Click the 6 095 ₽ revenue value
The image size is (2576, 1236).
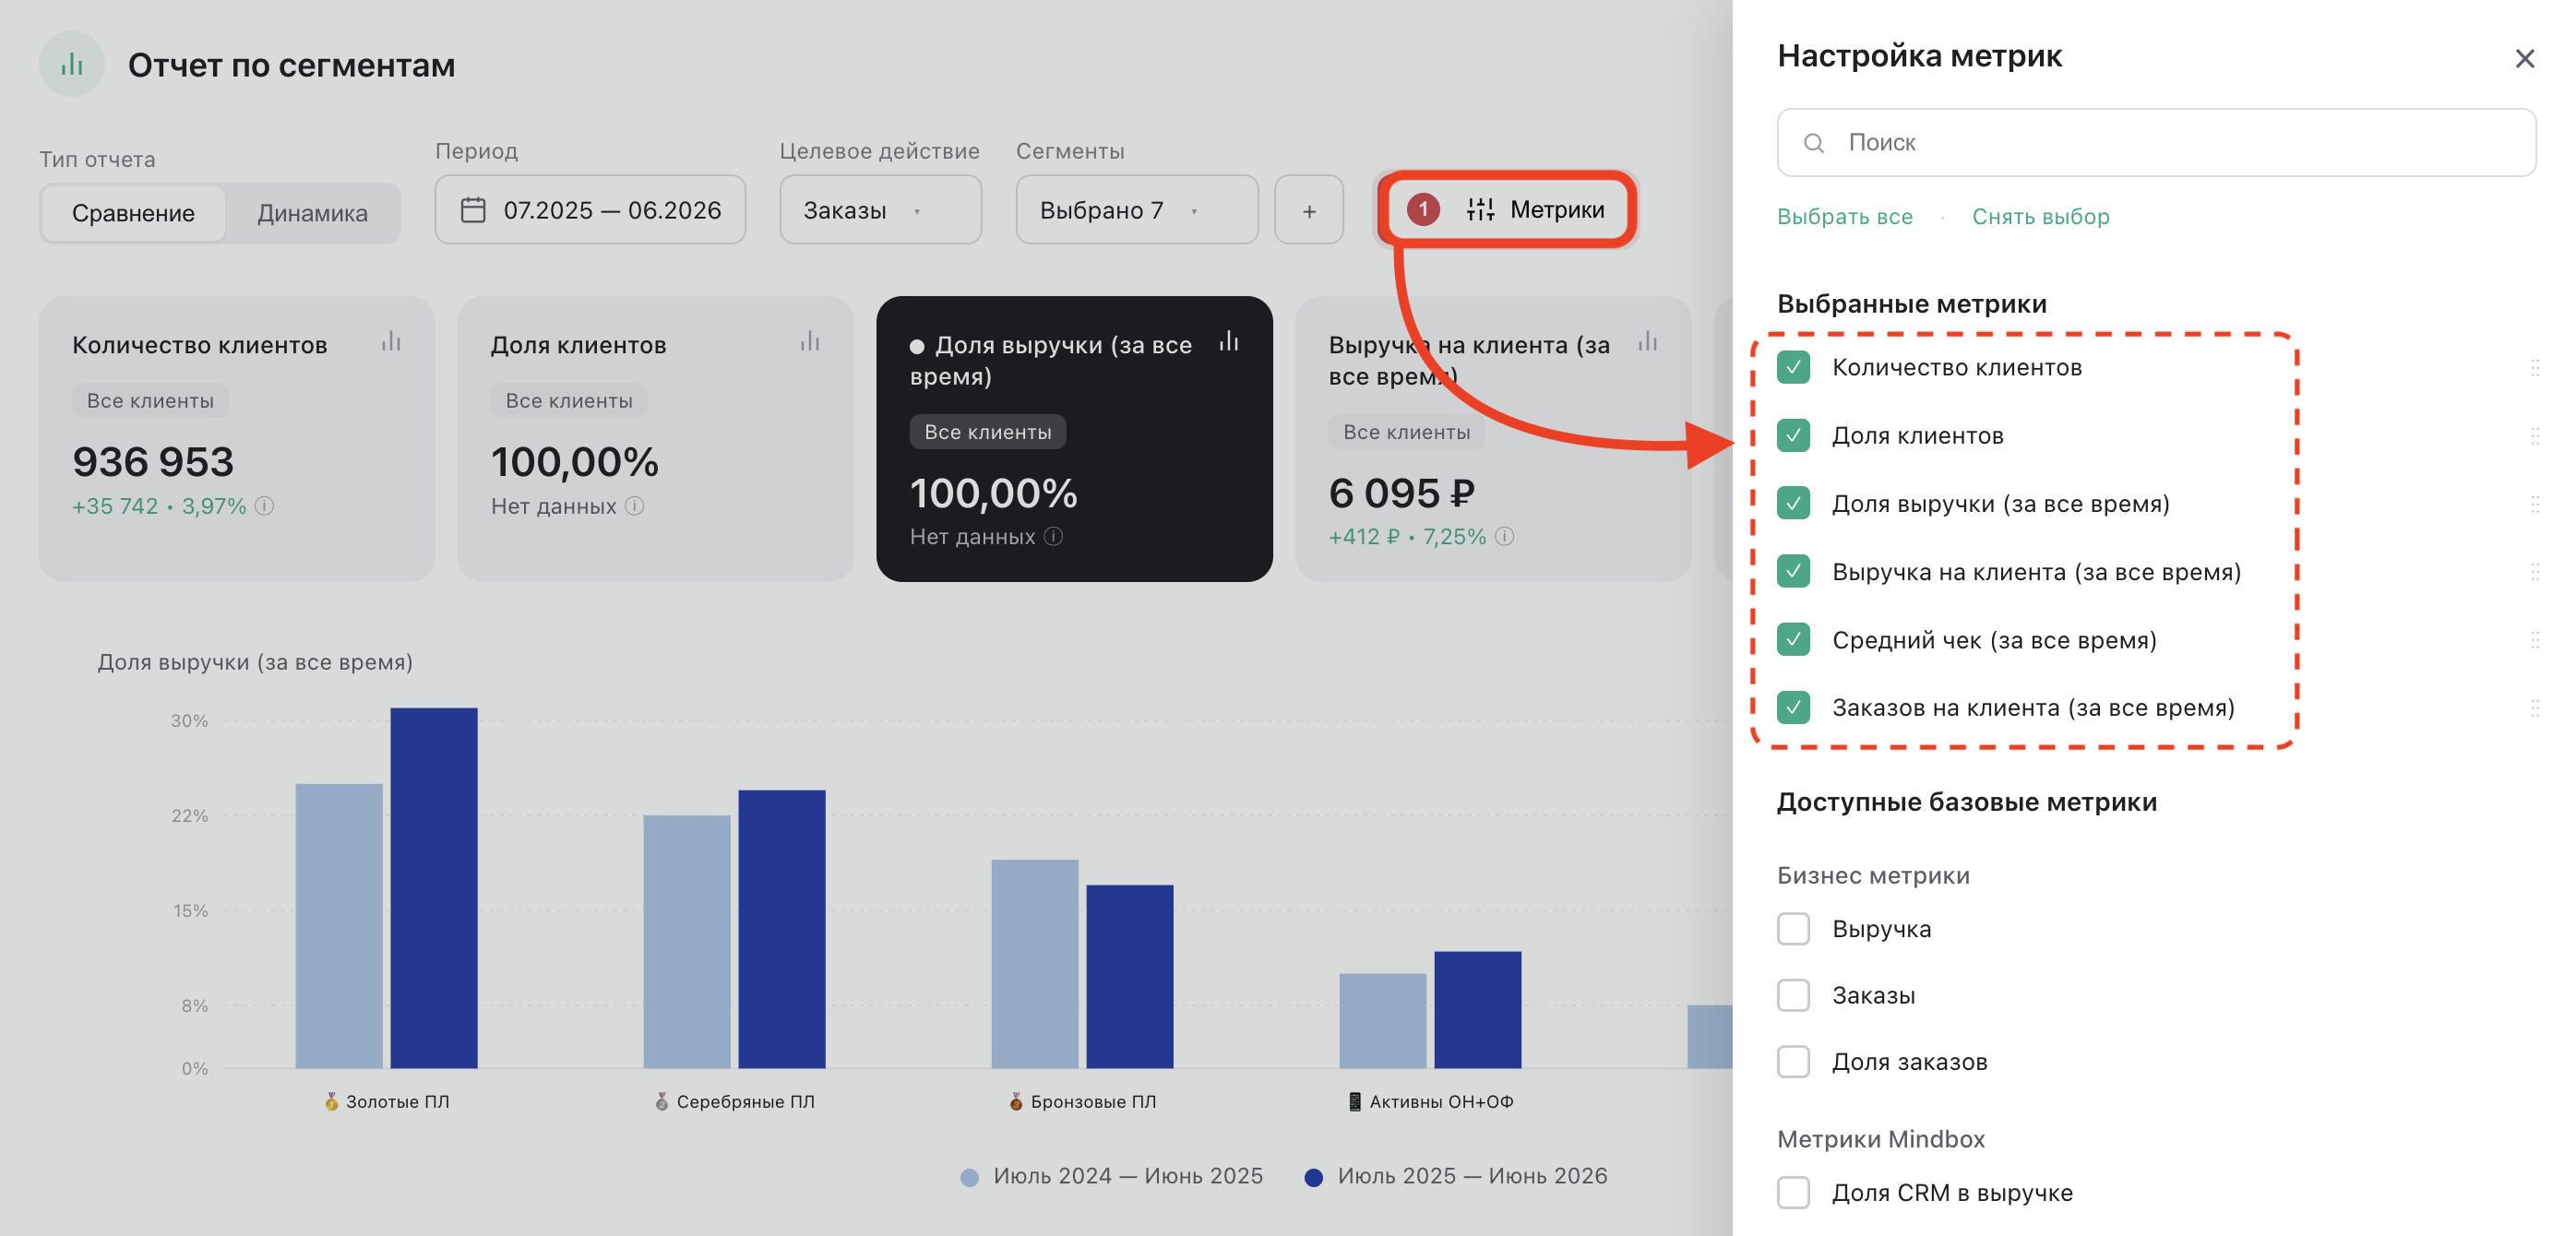(x=1401, y=493)
